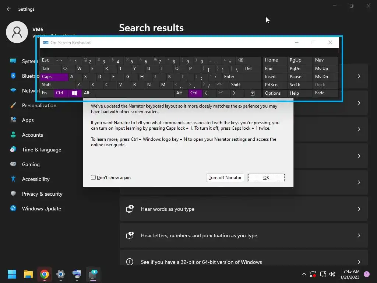
Task: Click the Home key on keyboard
Action: coord(275,60)
